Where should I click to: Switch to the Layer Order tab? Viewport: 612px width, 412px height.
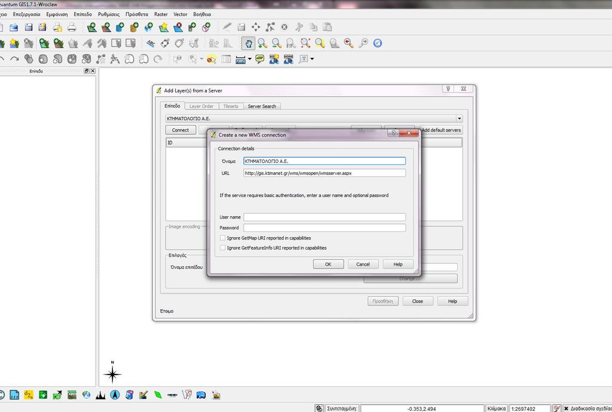201,106
